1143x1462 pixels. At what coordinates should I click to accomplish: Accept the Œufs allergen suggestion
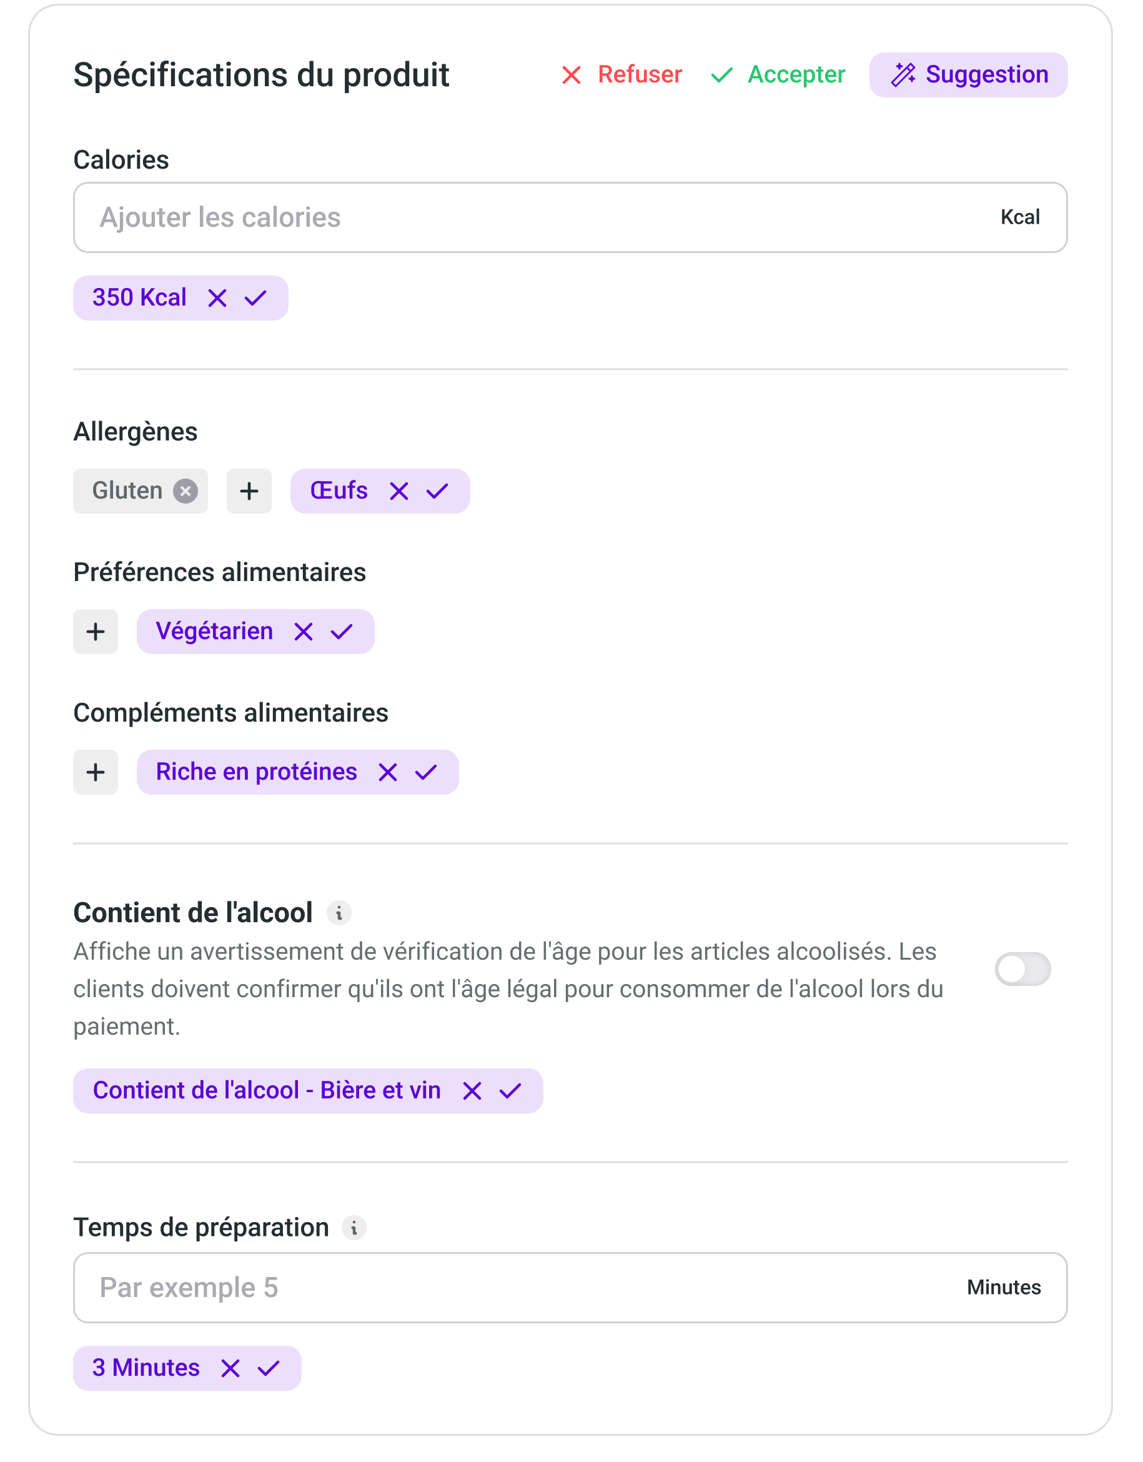coord(437,491)
